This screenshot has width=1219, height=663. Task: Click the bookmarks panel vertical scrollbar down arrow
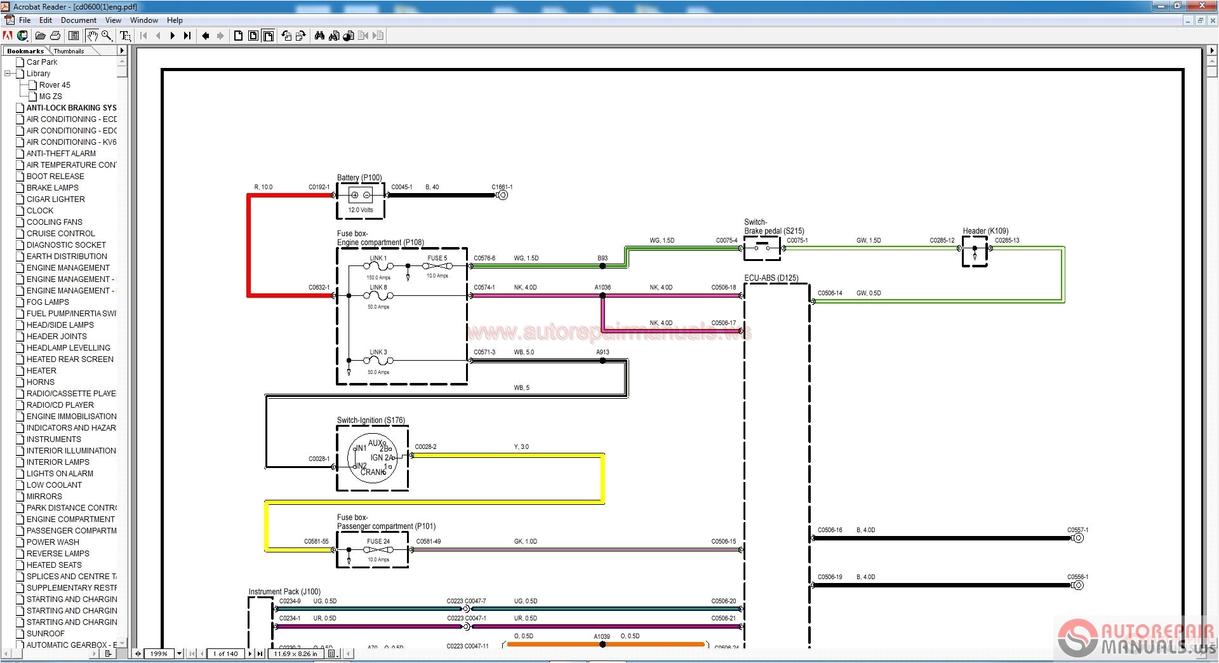pyautogui.click(x=122, y=642)
